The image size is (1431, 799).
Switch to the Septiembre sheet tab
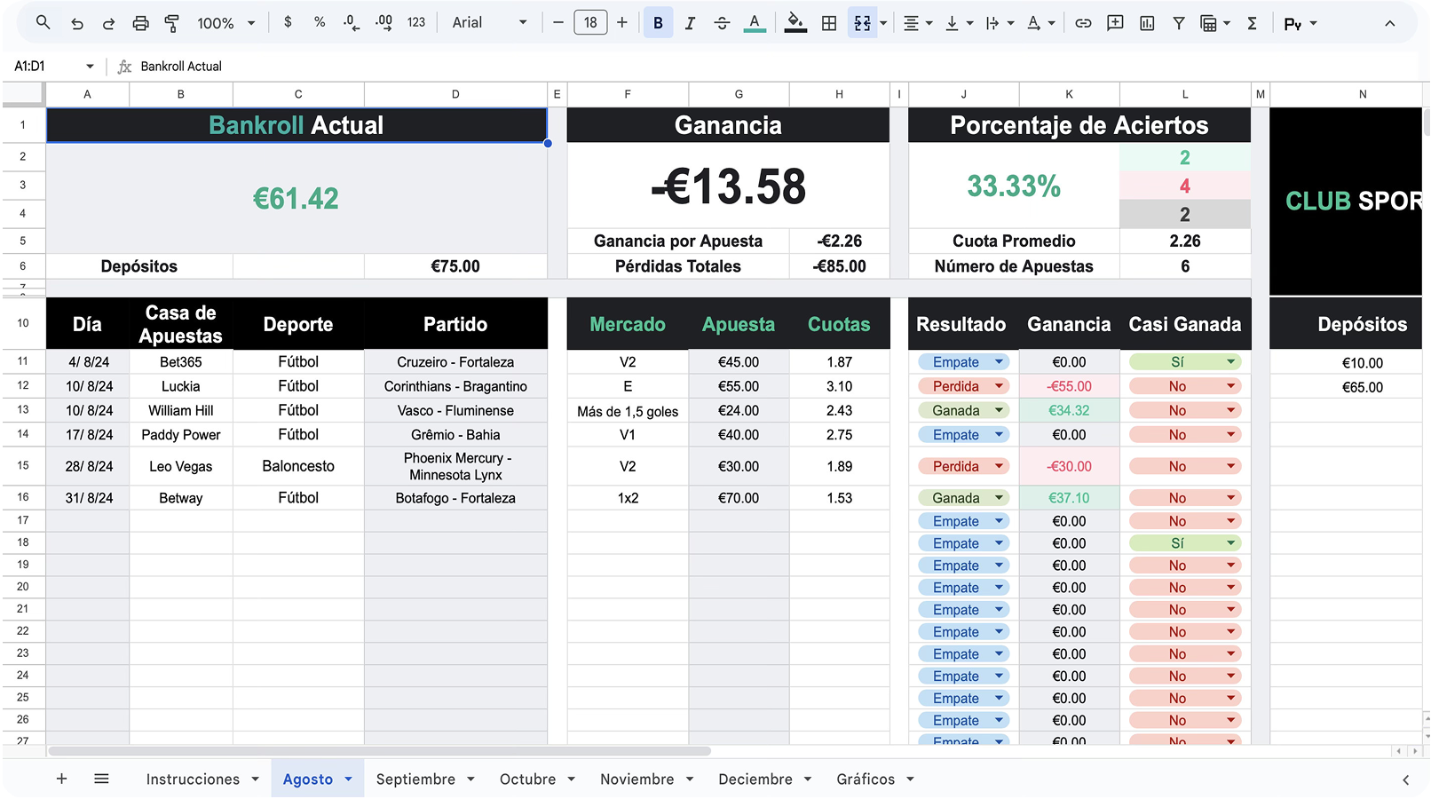click(x=415, y=779)
